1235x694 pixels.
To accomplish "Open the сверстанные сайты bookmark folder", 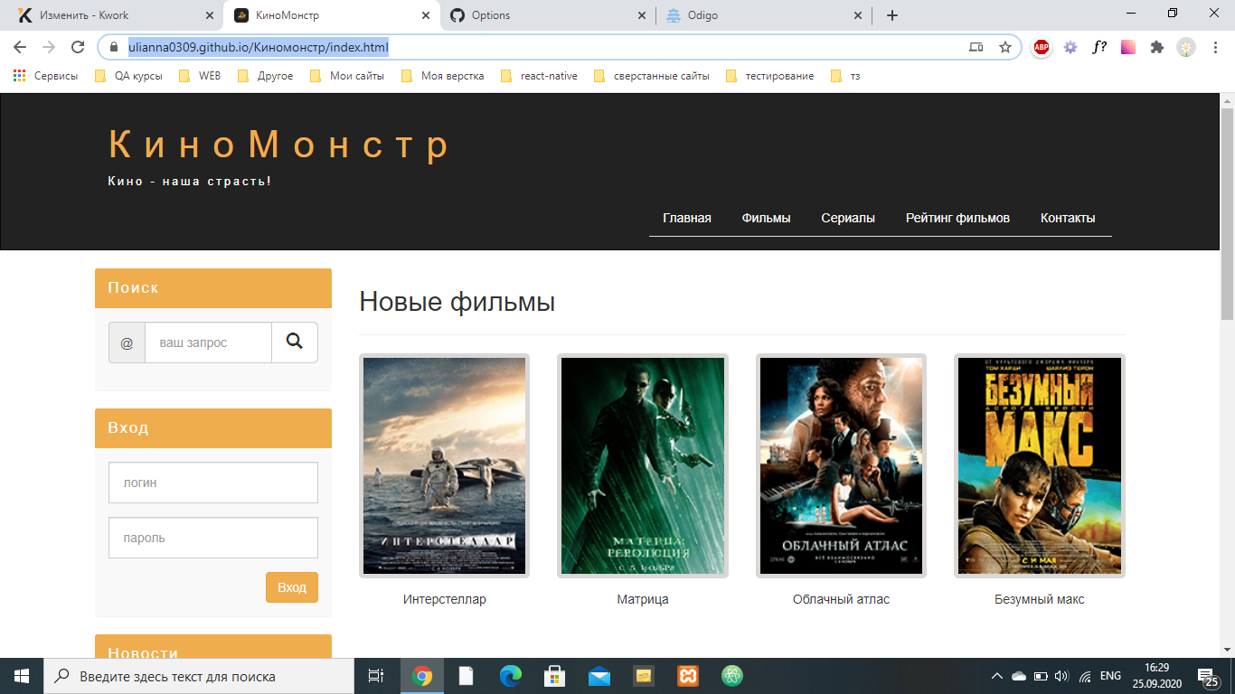I will 652,76.
